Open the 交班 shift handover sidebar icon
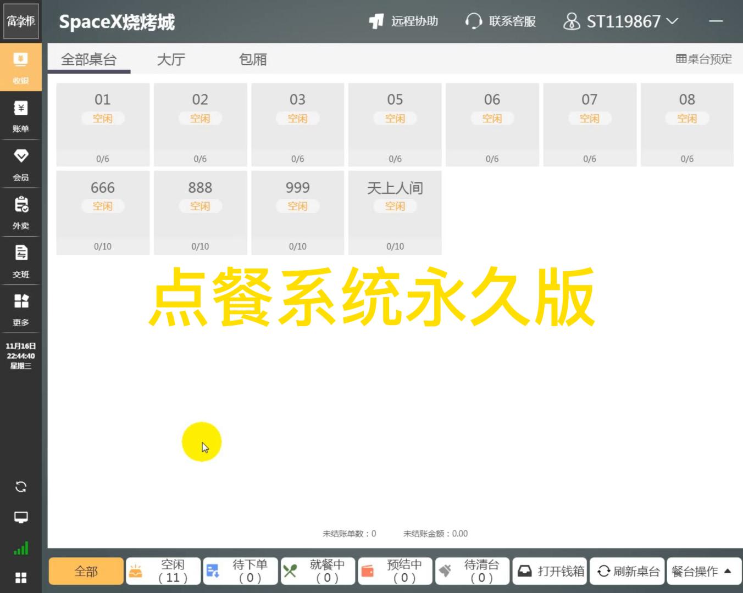Screen dimensions: 743x593 click(21, 261)
